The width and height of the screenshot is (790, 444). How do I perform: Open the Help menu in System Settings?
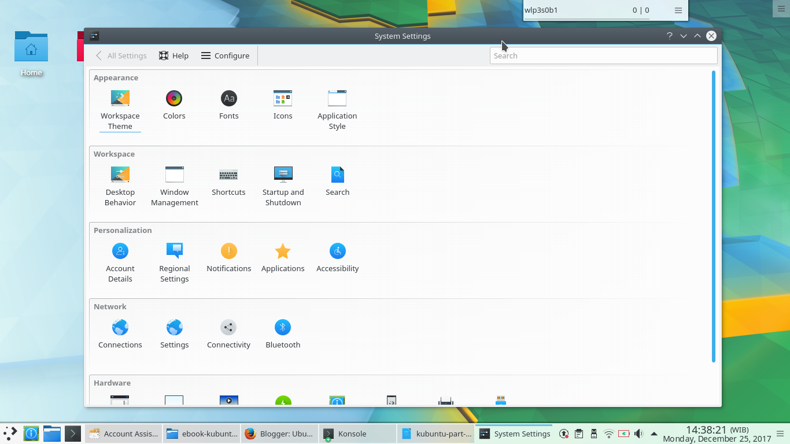coord(173,55)
